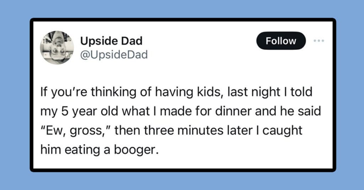The width and height of the screenshot is (364, 190).
Task: Click the @UpsideDad handle
Action: pyautogui.click(x=114, y=55)
